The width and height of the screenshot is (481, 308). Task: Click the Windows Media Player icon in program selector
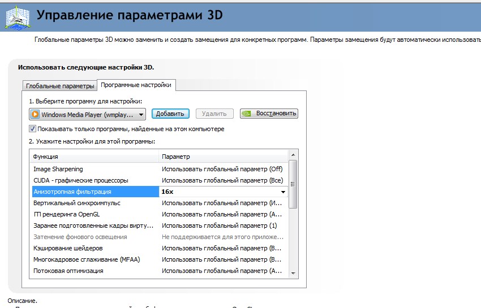pyautogui.click(x=35, y=114)
